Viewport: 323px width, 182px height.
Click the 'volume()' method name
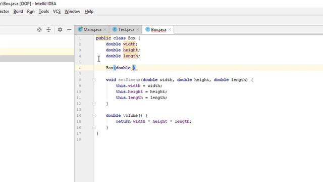click(x=133, y=115)
